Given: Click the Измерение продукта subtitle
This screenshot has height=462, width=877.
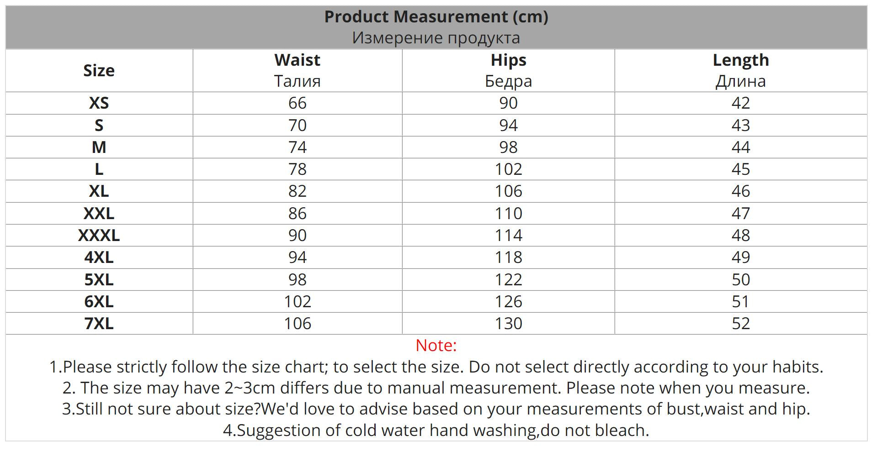Looking at the screenshot, I should point(436,38).
